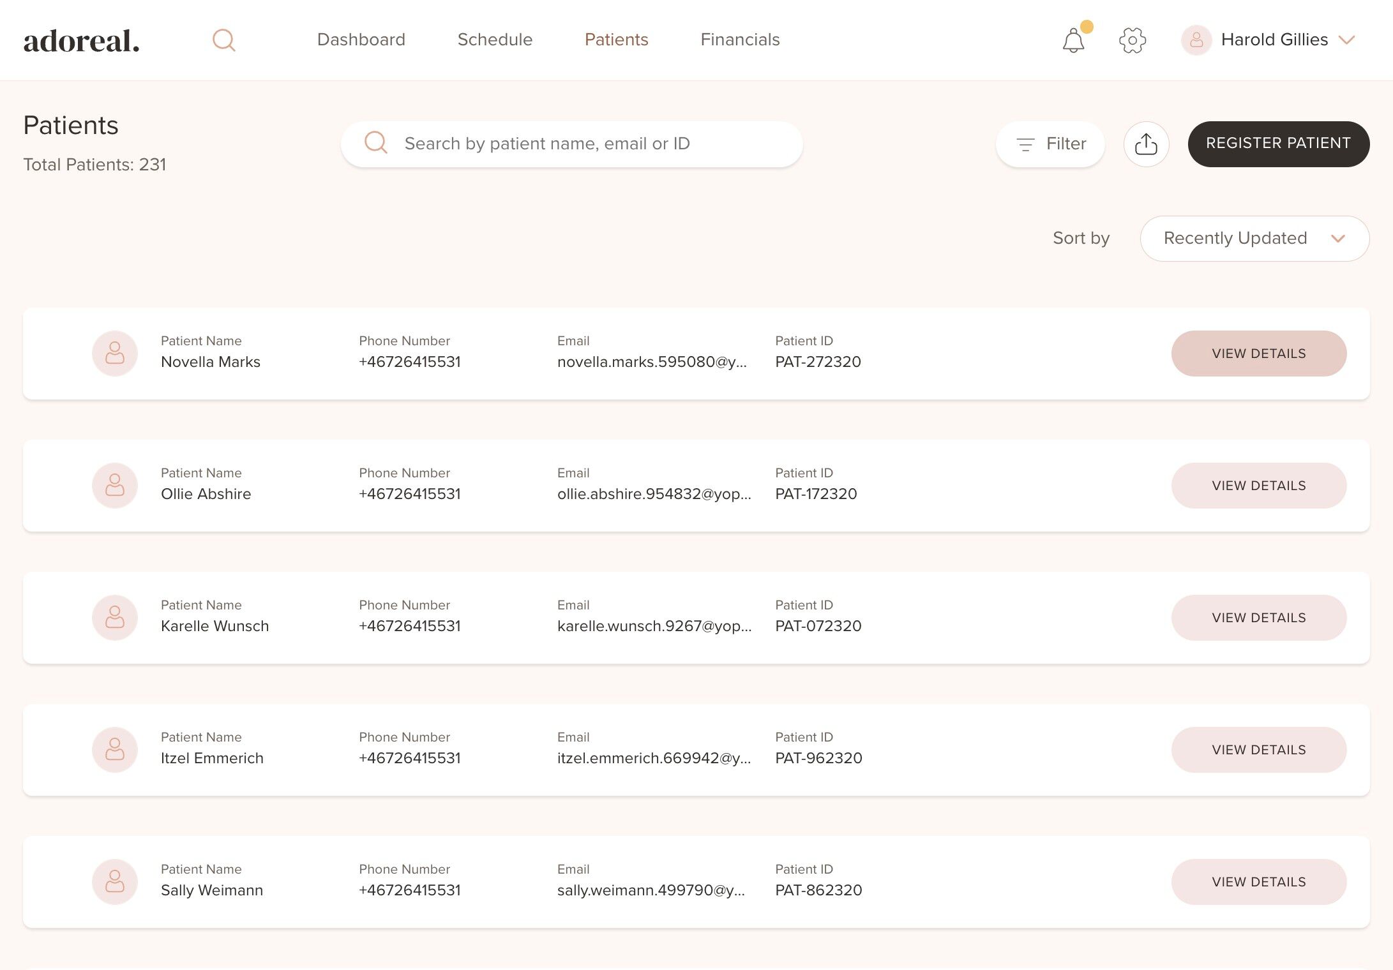
Task: Select the Patients tab
Action: (616, 40)
